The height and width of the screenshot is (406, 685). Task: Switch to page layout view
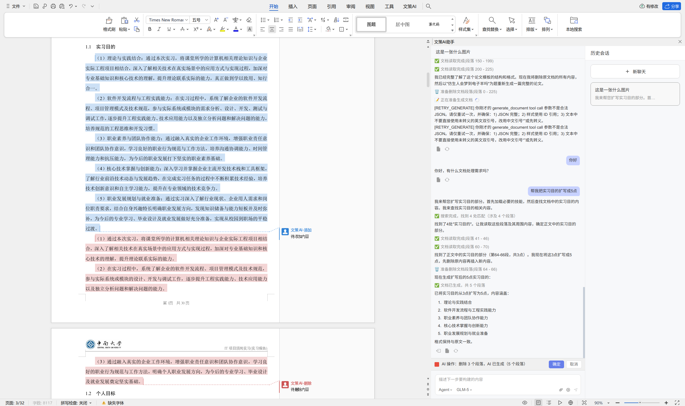click(x=538, y=403)
